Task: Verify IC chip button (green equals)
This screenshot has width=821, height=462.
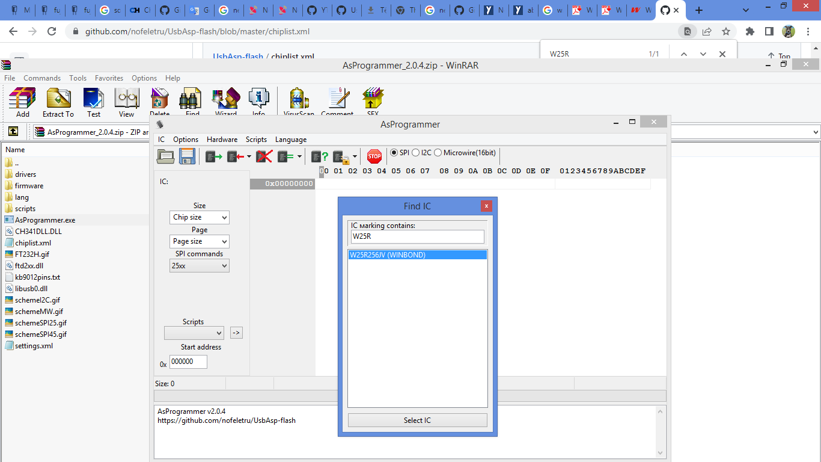Action: pyautogui.click(x=285, y=156)
